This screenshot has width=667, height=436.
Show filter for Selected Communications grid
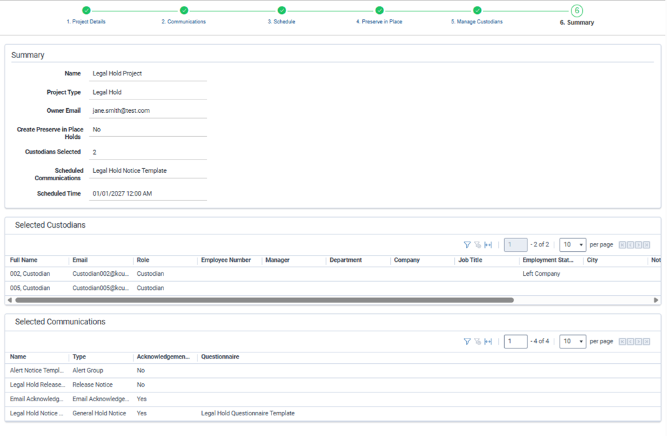[x=467, y=341]
